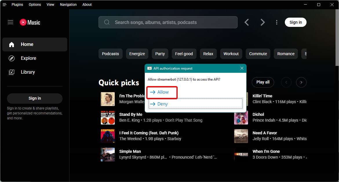Click the search magnifier icon
Viewport: 339px width, 182px height.
(107, 22)
